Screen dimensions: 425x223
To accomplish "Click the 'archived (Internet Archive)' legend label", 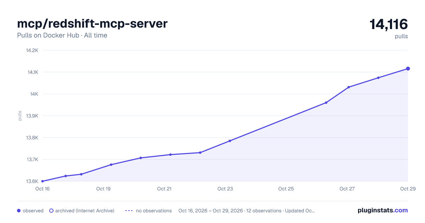I will click(x=85, y=211).
